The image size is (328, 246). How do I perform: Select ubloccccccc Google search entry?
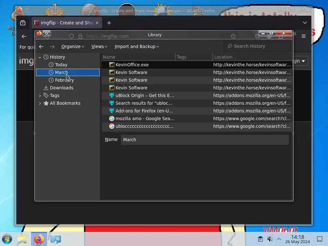[x=197, y=126]
